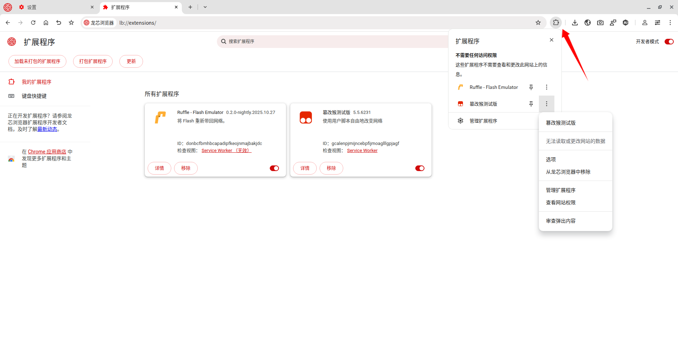Toggle off the 篡改猴测试版 extension switch
This screenshot has height=364, width=678.
[x=420, y=168]
